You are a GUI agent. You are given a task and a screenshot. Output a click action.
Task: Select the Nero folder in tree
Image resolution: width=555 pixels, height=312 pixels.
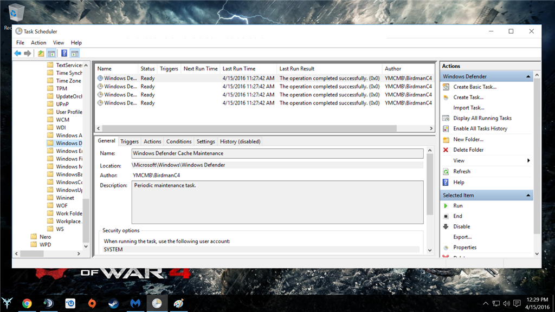45,237
